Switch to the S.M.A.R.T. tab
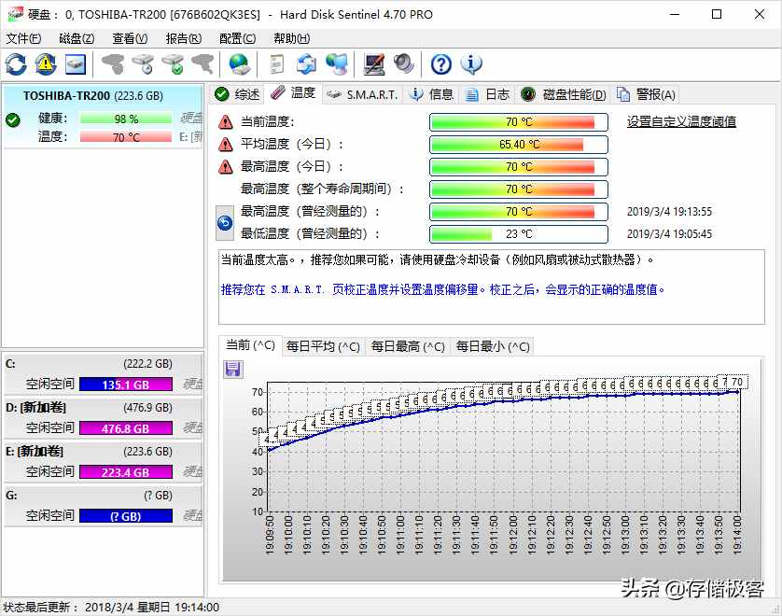Viewport: 782px width, 616px height. 363,94
